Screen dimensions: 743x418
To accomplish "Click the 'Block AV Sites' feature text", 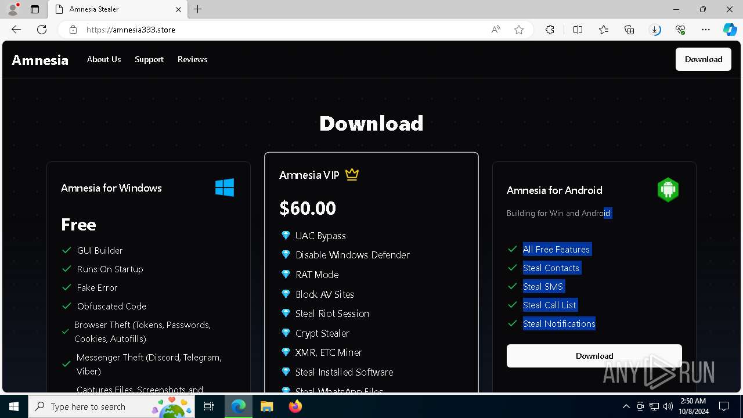I will tap(324, 294).
